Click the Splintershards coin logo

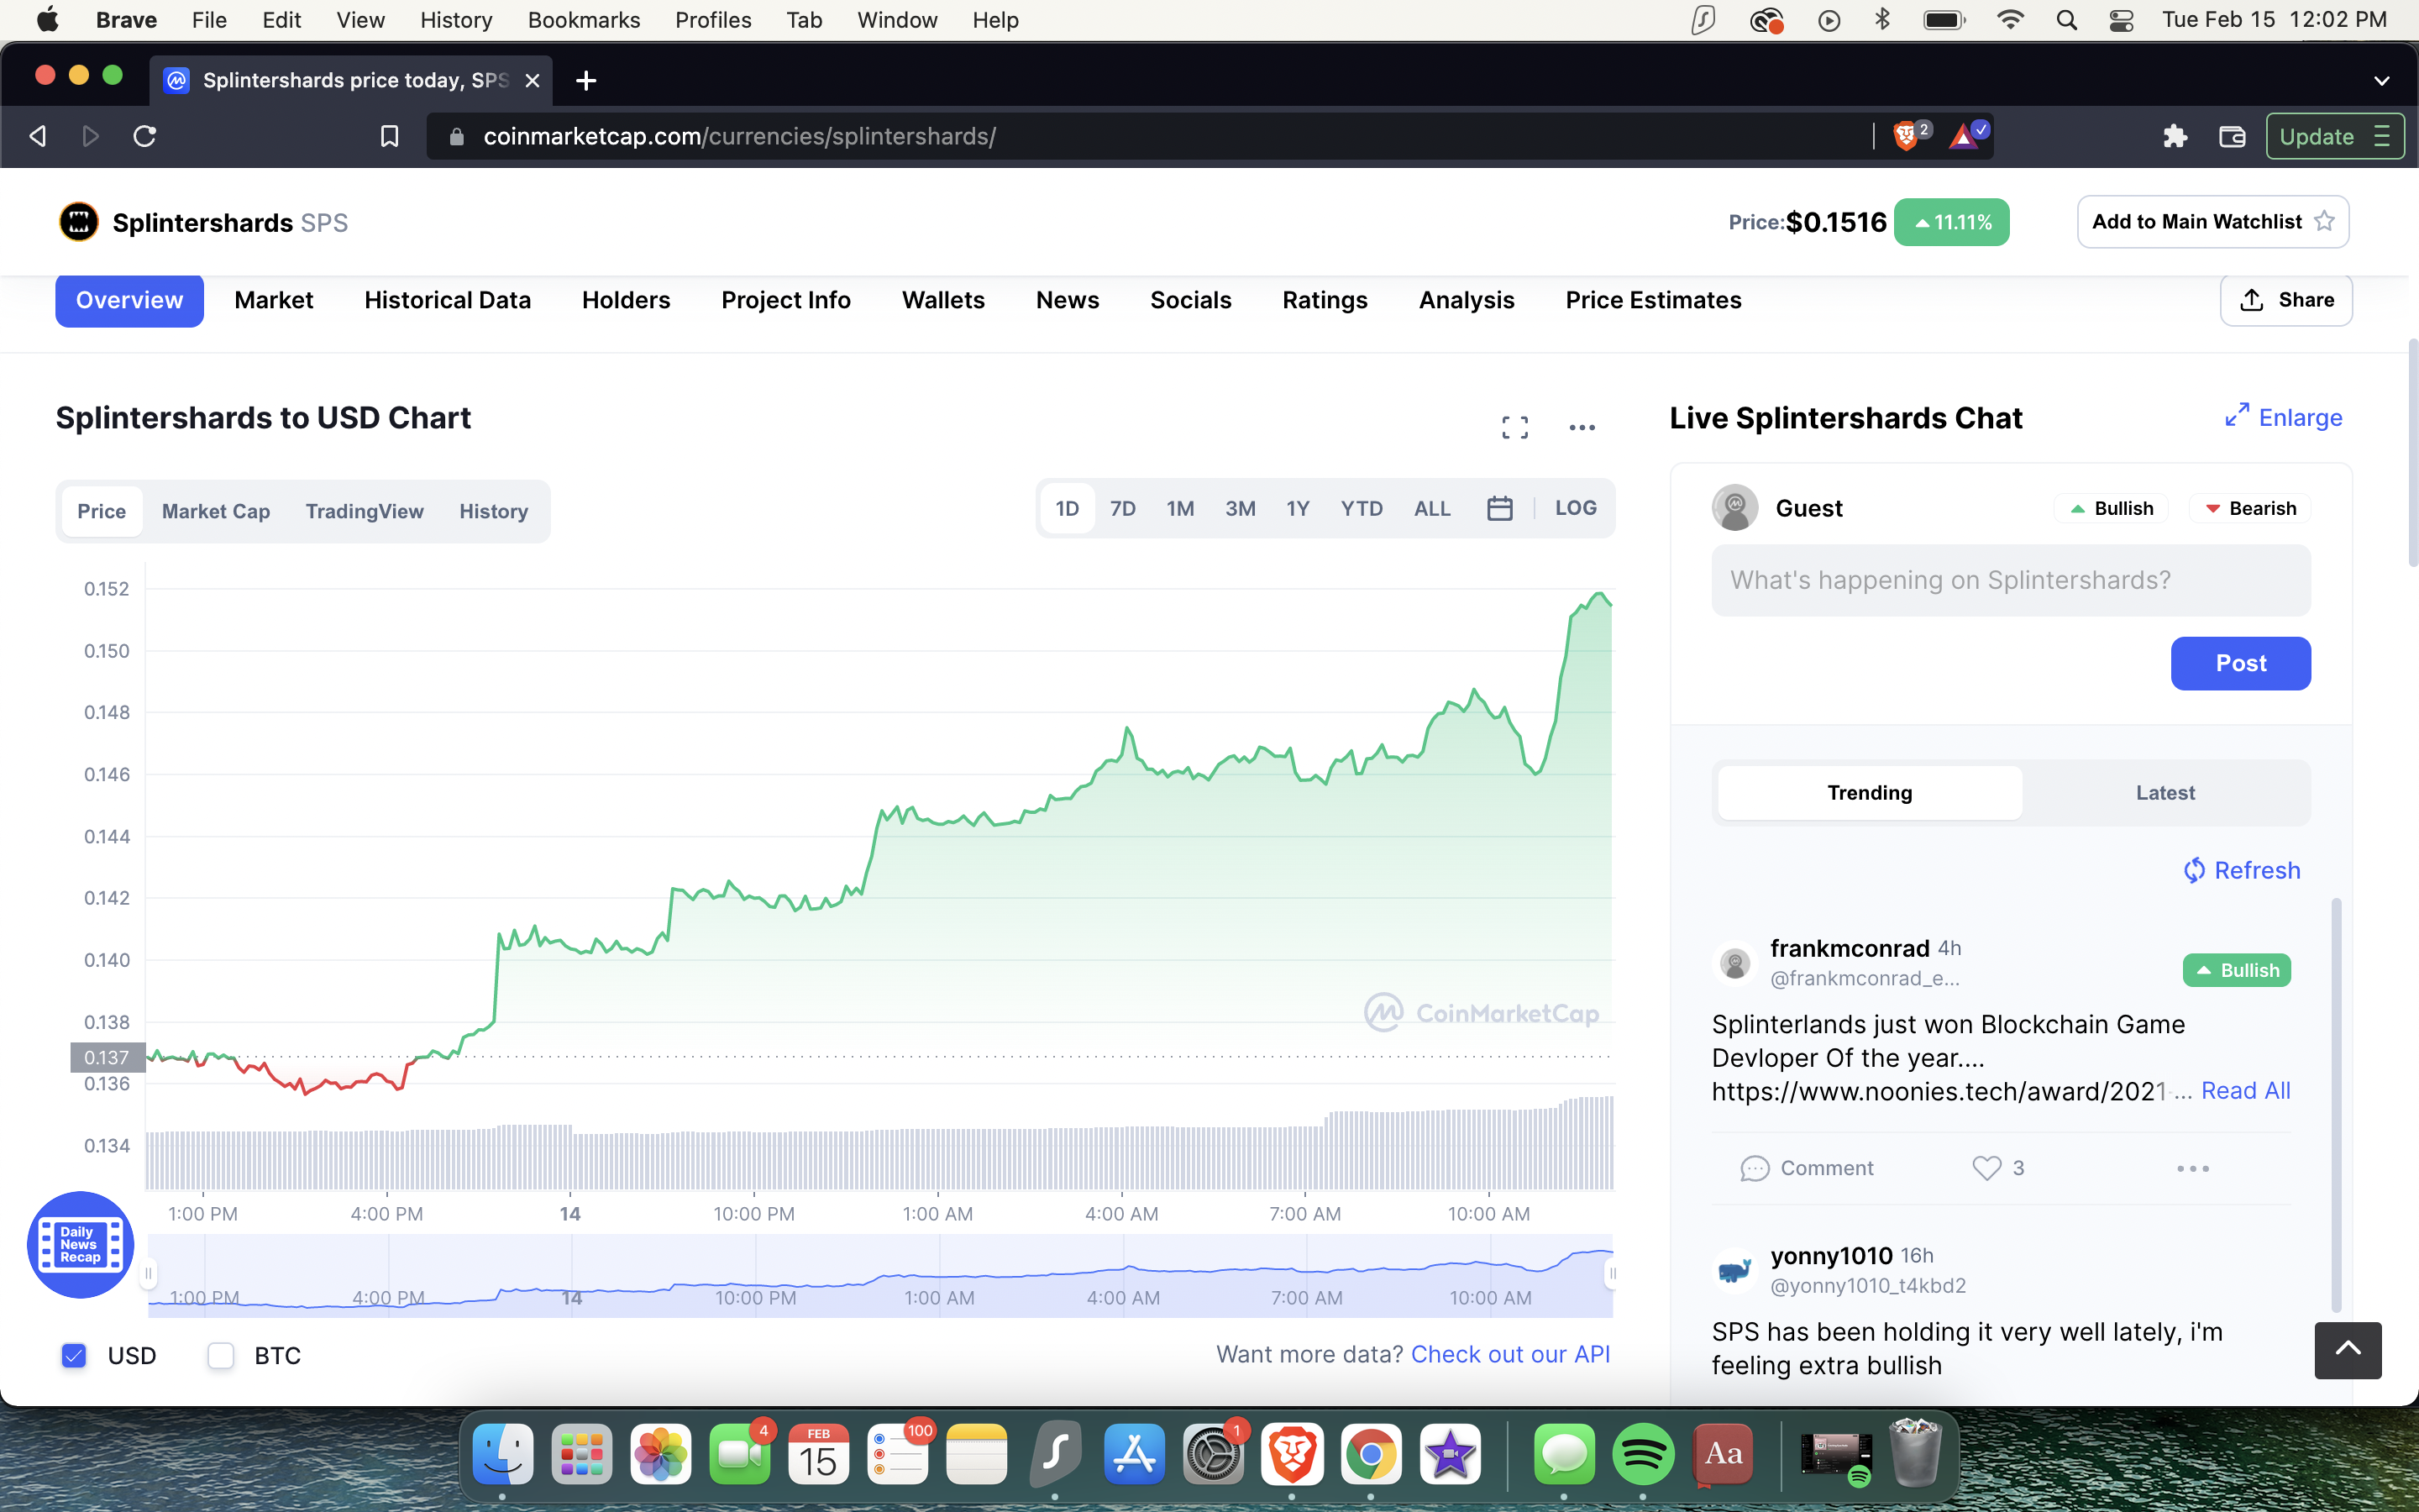click(79, 222)
